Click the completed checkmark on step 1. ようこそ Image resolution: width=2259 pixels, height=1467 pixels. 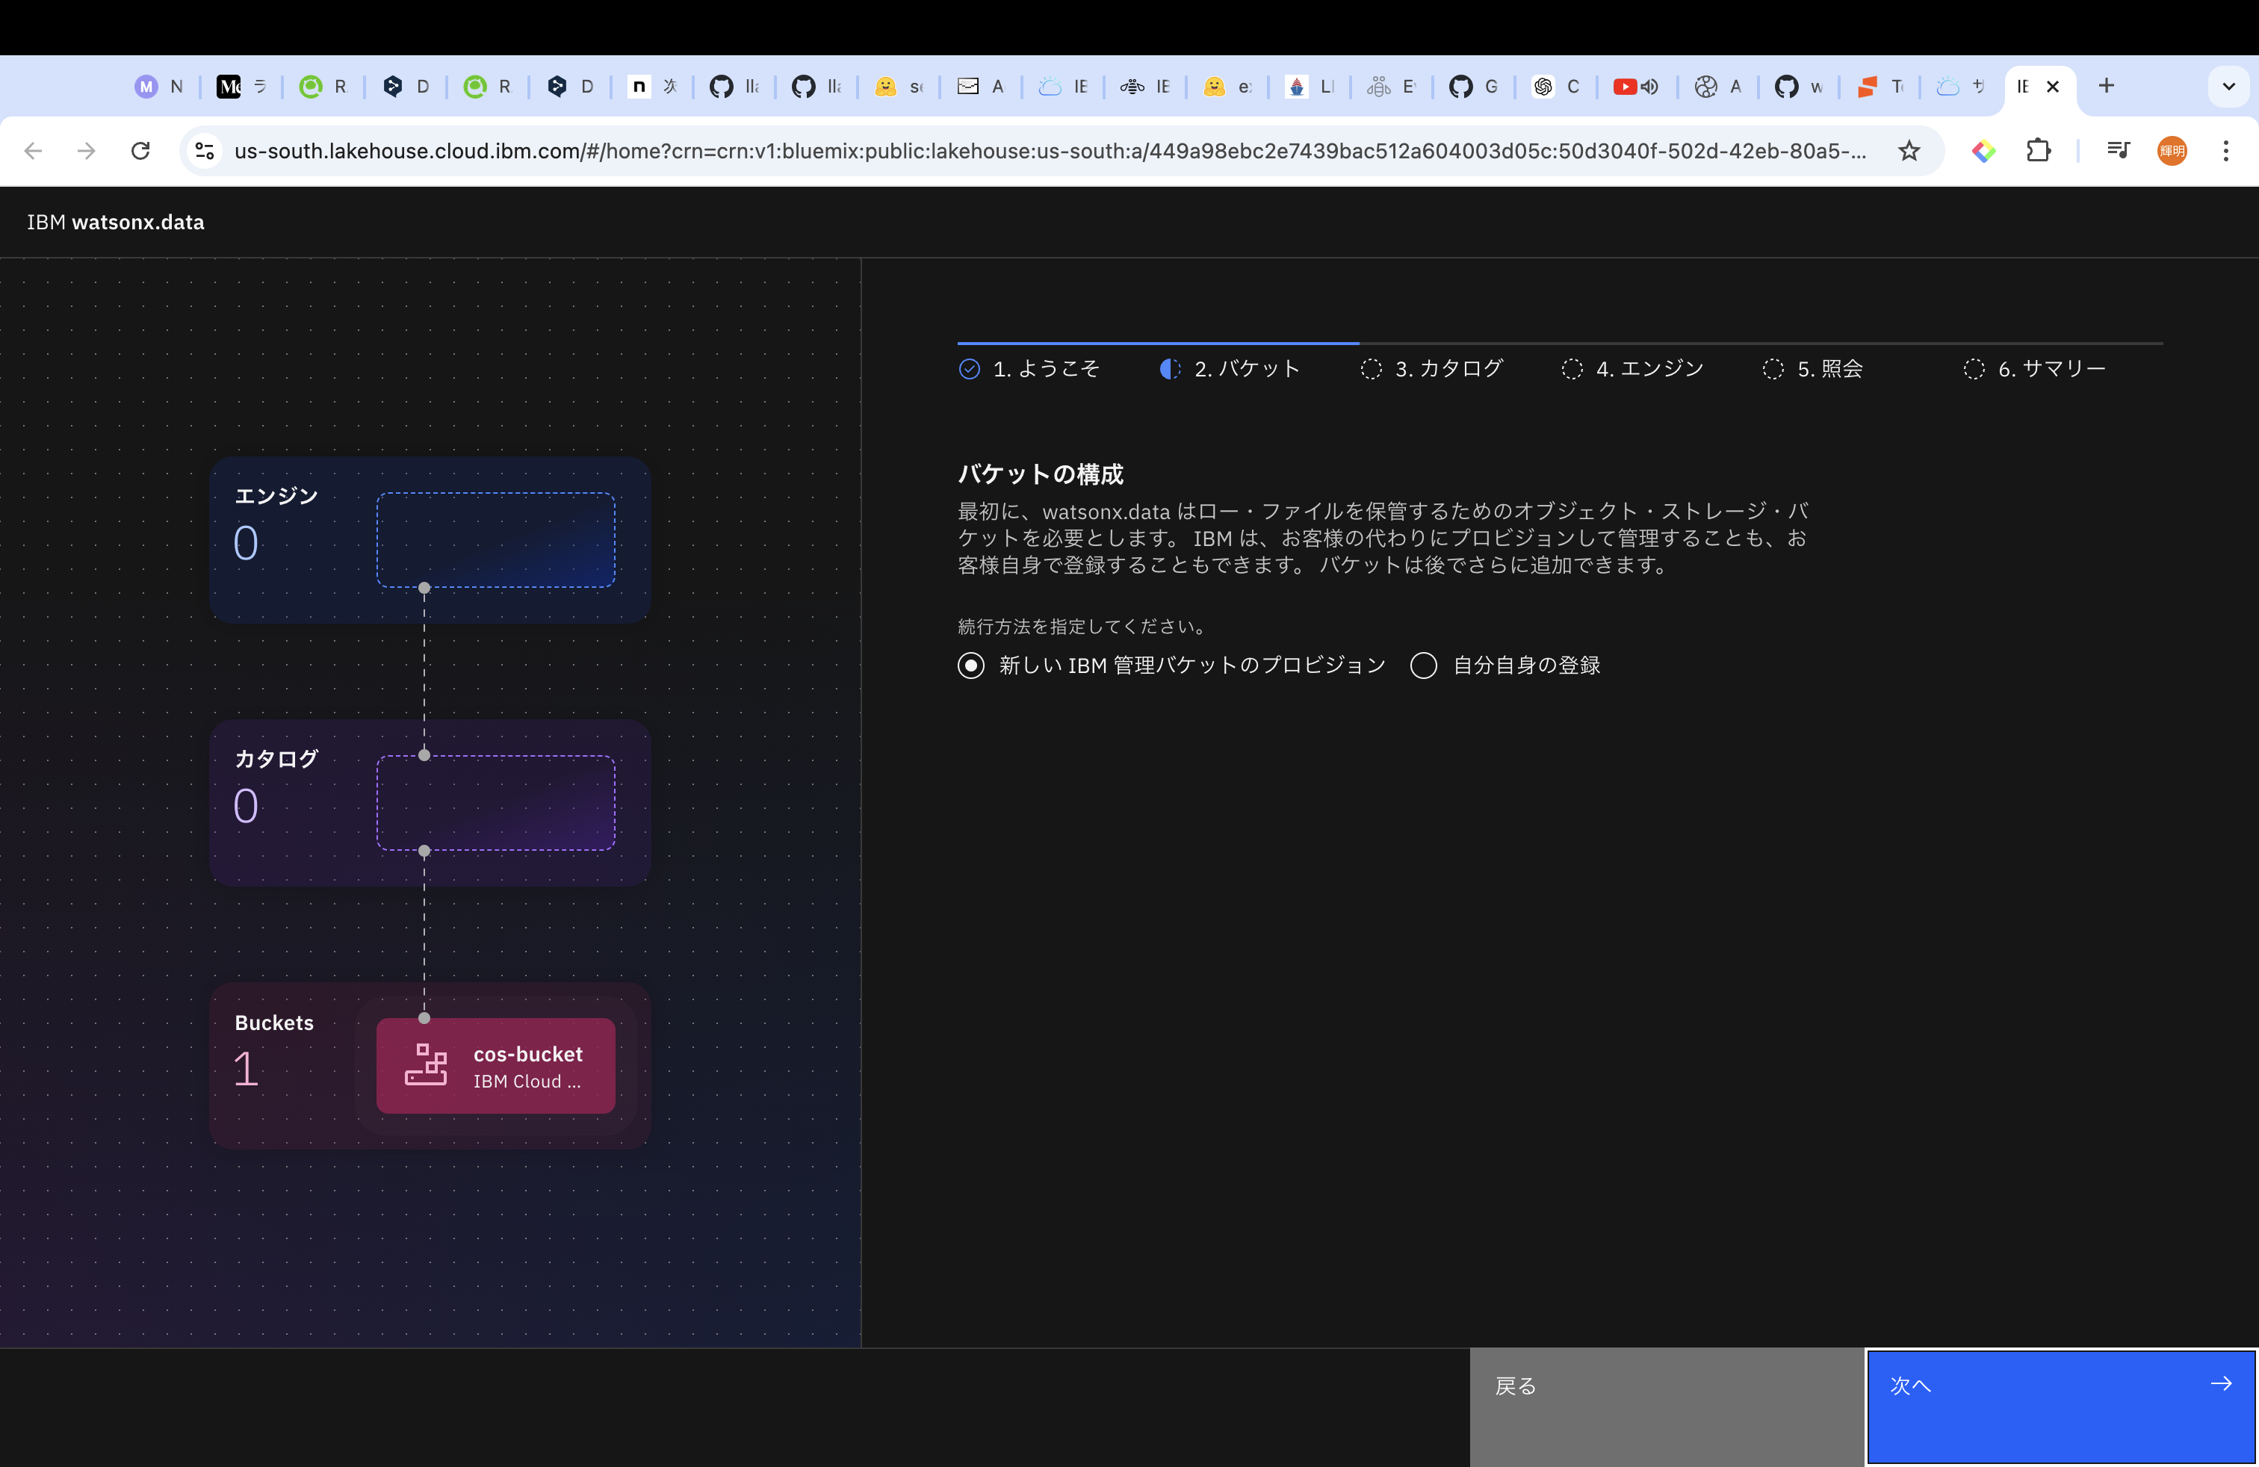coord(968,369)
